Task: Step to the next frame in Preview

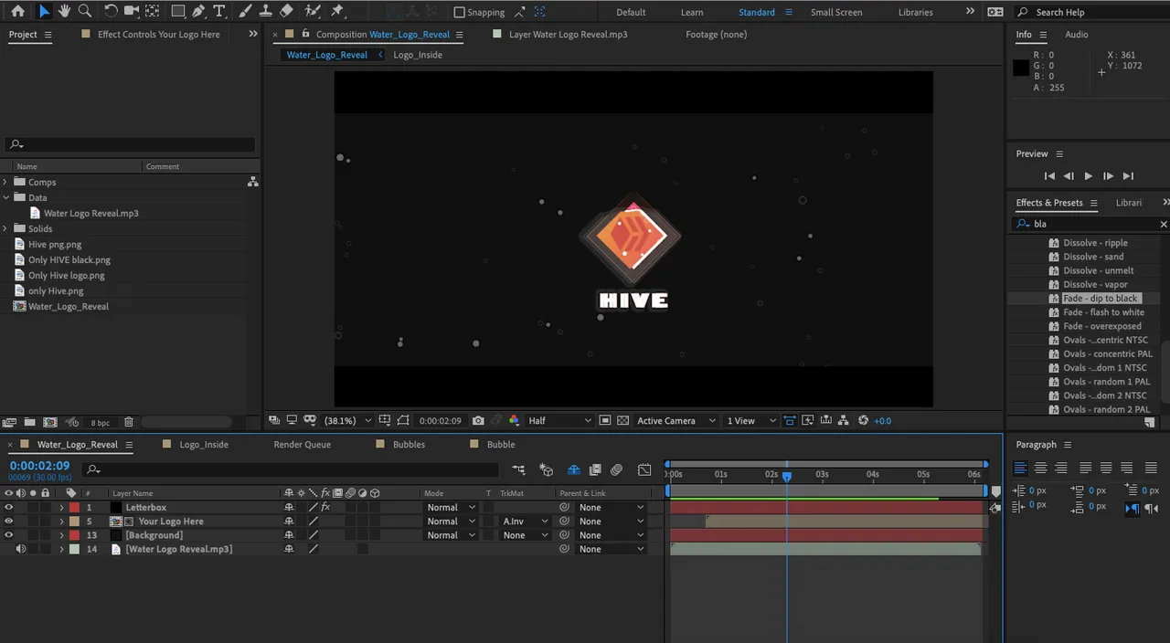Action: (x=1108, y=176)
